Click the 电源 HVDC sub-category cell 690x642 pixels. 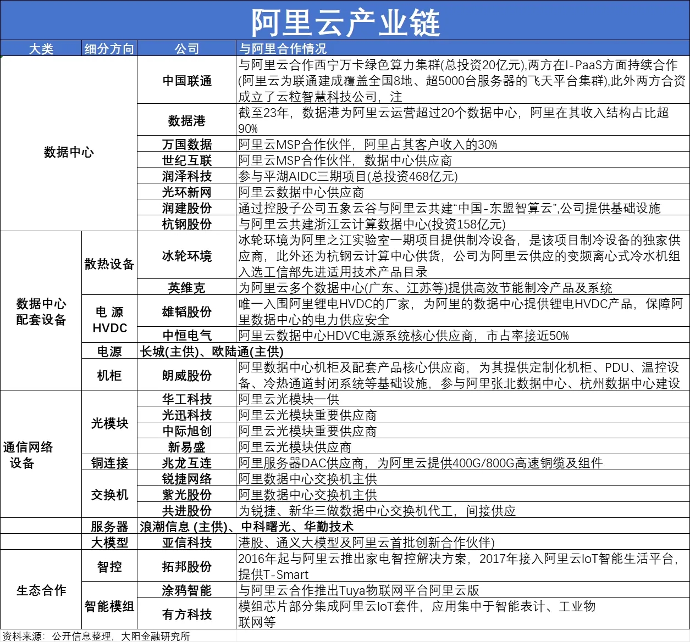[x=109, y=320]
